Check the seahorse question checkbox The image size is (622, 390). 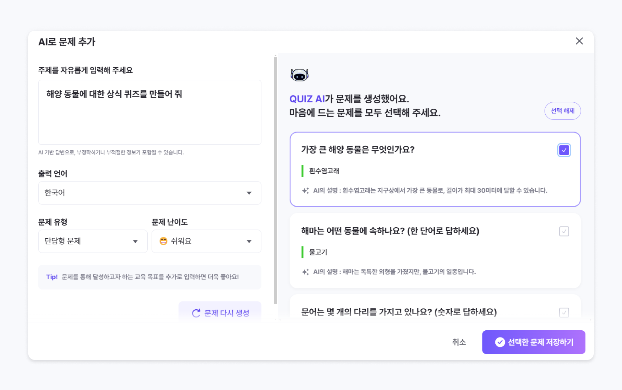(564, 231)
